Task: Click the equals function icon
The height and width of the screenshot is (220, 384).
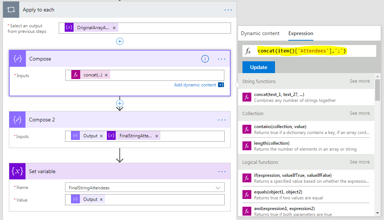Action: point(247,194)
